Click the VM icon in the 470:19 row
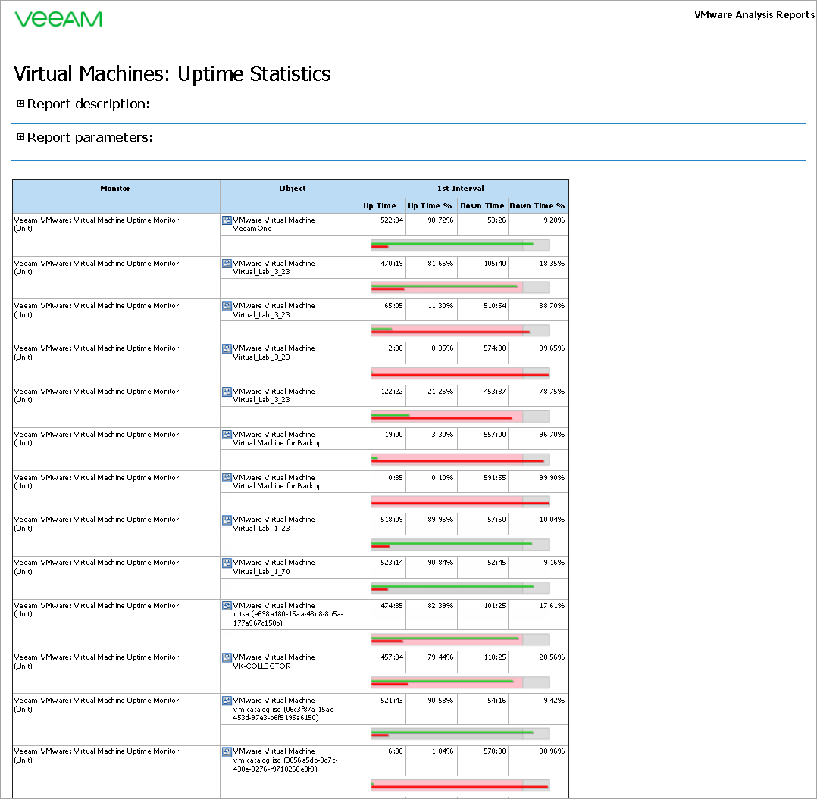Screen dimensions: 817x799 coord(227,264)
